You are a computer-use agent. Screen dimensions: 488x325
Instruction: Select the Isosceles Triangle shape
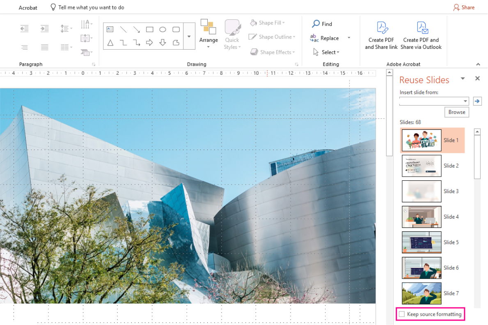coord(110,43)
